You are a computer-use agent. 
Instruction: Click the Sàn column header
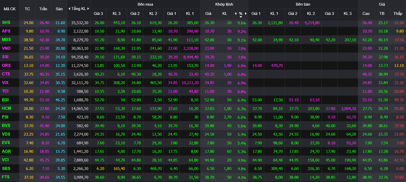coord(59,9)
